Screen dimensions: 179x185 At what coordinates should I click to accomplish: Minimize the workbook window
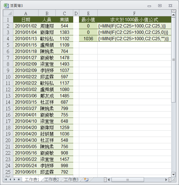click(149, 6)
